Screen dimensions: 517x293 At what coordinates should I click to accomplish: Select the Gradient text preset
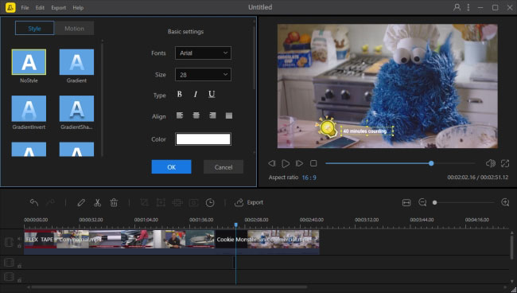(x=76, y=62)
